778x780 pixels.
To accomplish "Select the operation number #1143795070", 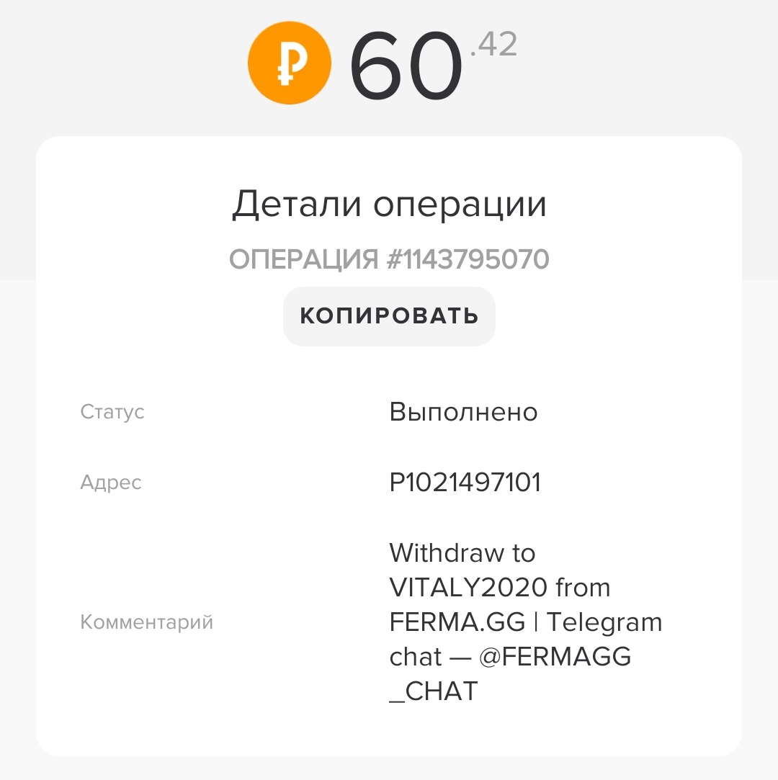I will pos(468,259).
